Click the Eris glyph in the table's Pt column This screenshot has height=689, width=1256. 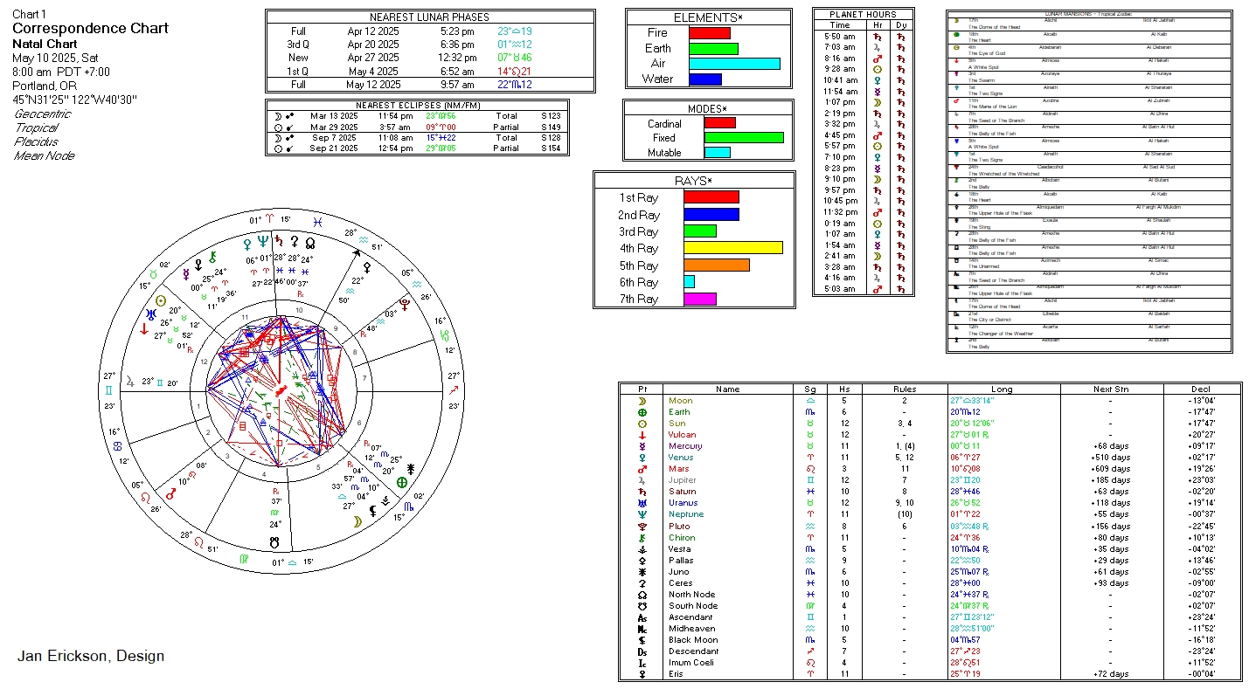tap(642, 674)
